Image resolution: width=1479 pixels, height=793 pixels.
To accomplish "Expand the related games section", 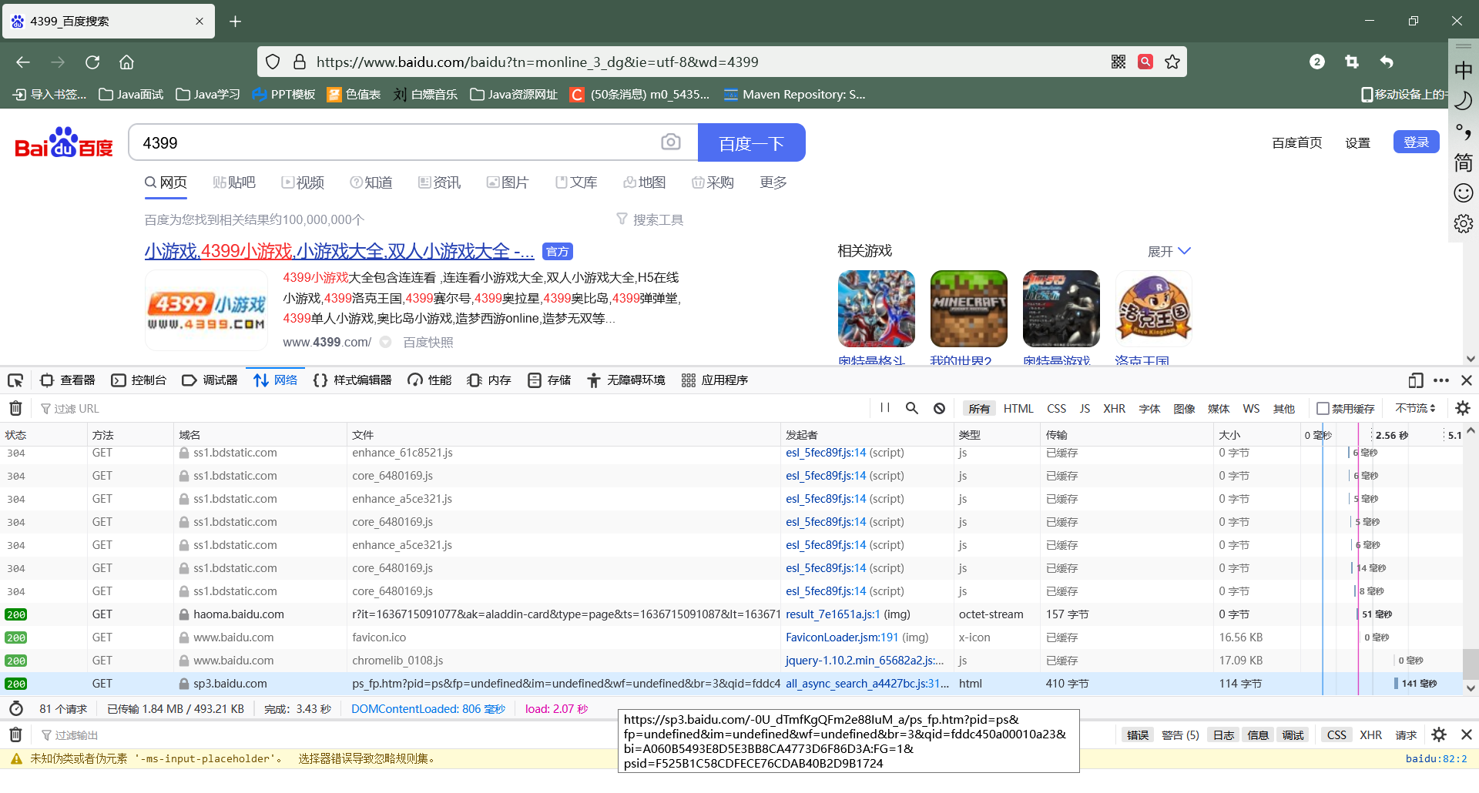I will pos(1169,252).
